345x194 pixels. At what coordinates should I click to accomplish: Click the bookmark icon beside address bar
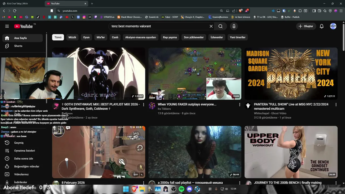coord(52,11)
